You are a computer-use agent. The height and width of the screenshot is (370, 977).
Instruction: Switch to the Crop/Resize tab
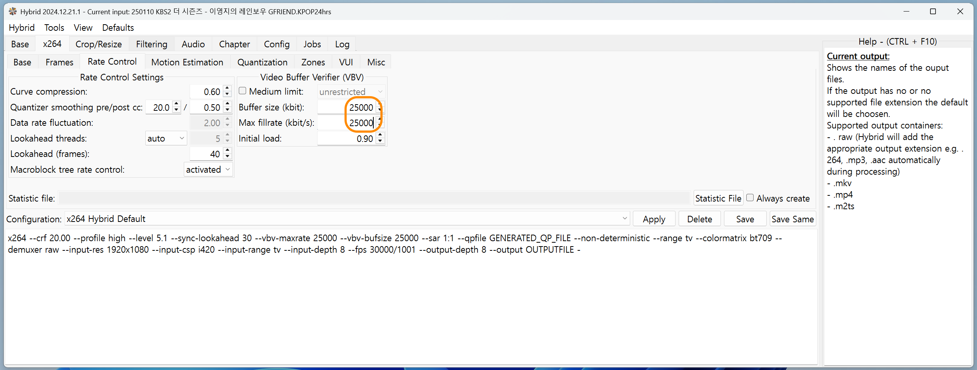tap(99, 44)
